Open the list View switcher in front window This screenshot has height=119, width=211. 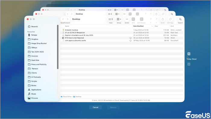coord(111,19)
